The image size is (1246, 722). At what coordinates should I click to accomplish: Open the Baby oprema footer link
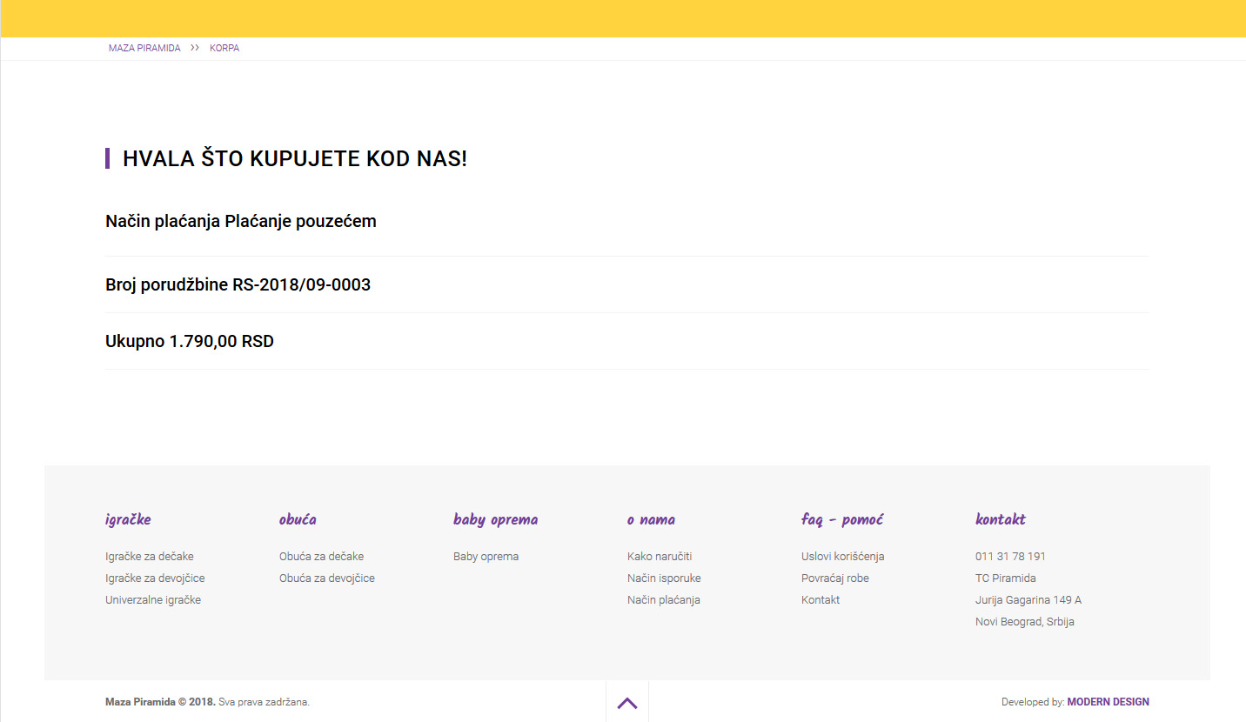pos(486,557)
